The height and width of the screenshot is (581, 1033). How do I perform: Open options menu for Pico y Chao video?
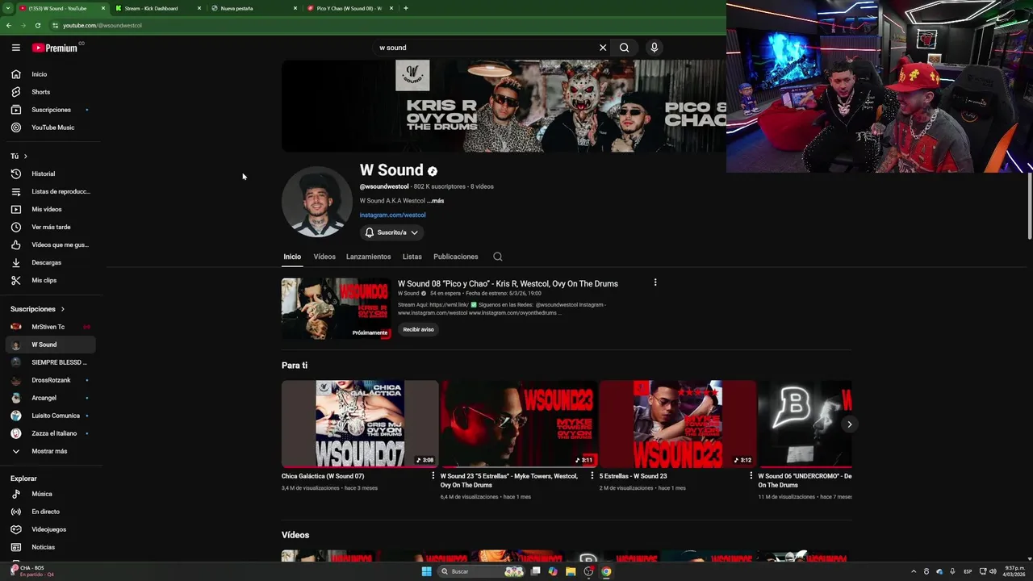click(655, 282)
